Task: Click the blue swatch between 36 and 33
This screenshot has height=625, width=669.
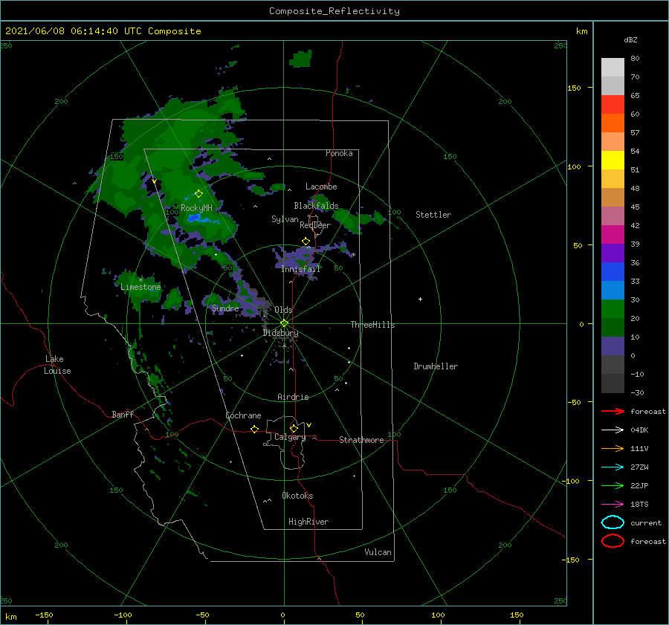Action: point(613,271)
